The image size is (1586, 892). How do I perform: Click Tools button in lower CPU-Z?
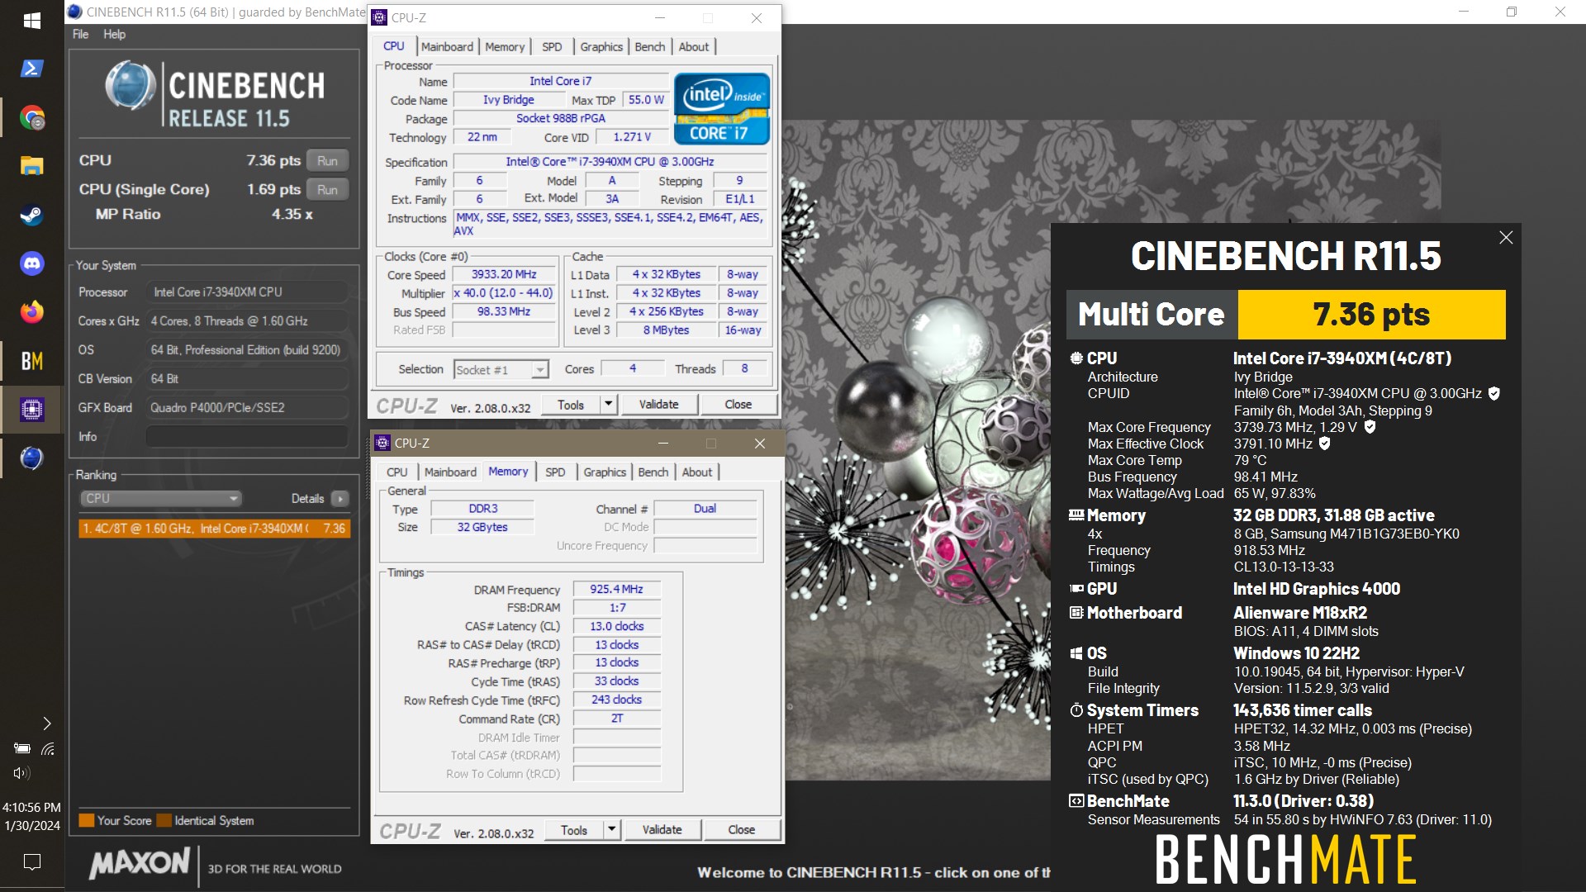coord(574,830)
